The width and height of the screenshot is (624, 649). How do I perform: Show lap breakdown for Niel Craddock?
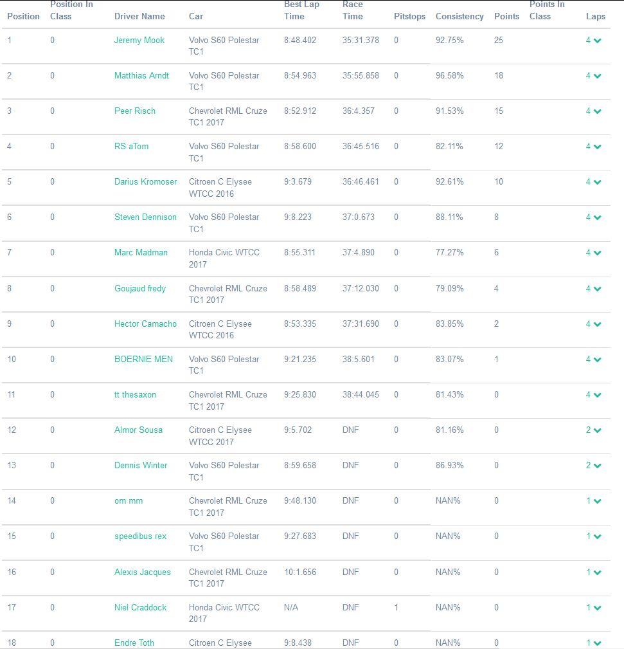click(597, 608)
